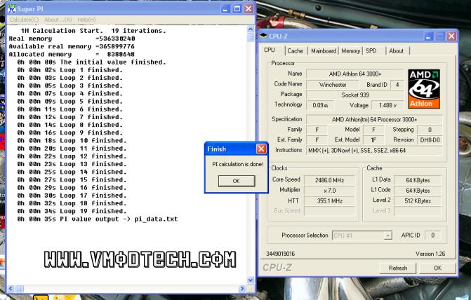
Task: Click the APIC ID value 0
Action: 432,236
